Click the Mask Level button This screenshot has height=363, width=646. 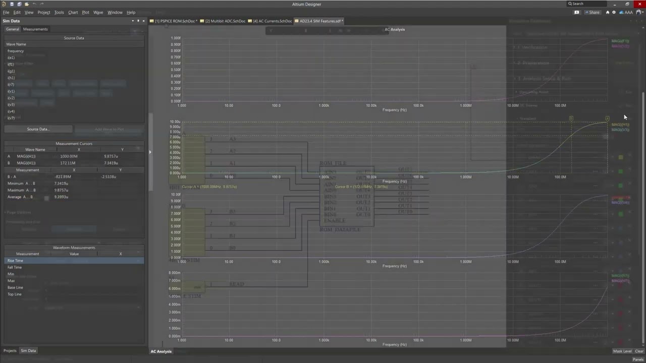(x=622, y=351)
